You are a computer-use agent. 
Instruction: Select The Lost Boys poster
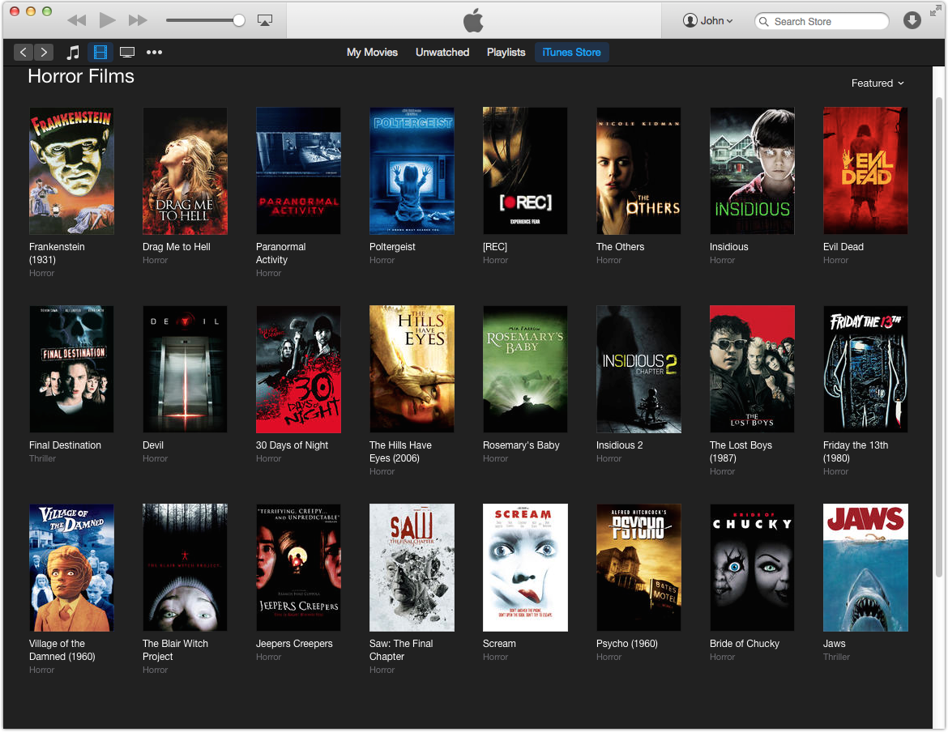(x=752, y=369)
